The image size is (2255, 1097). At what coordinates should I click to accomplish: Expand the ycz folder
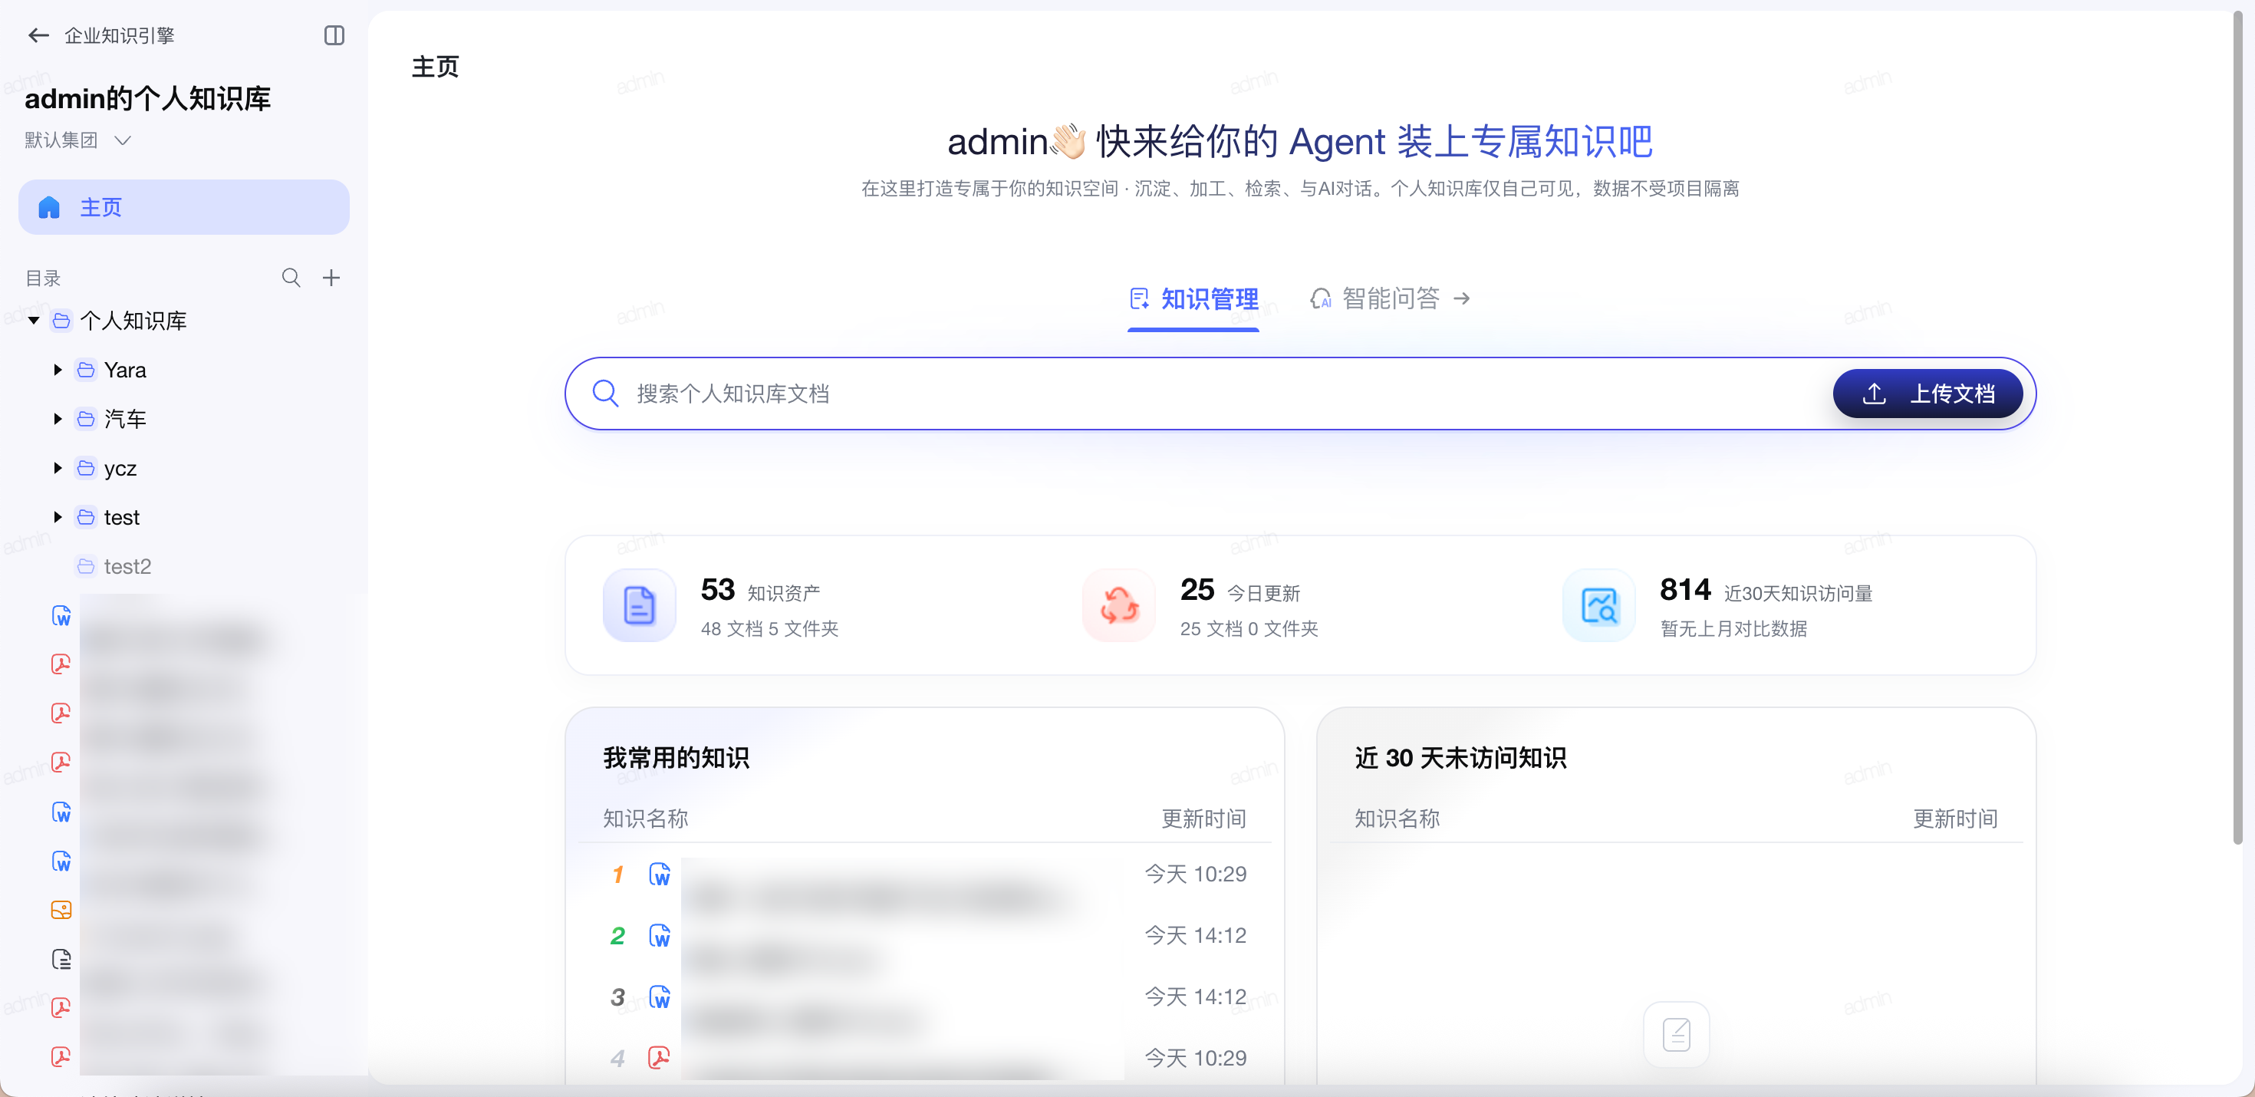[x=58, y=469]
